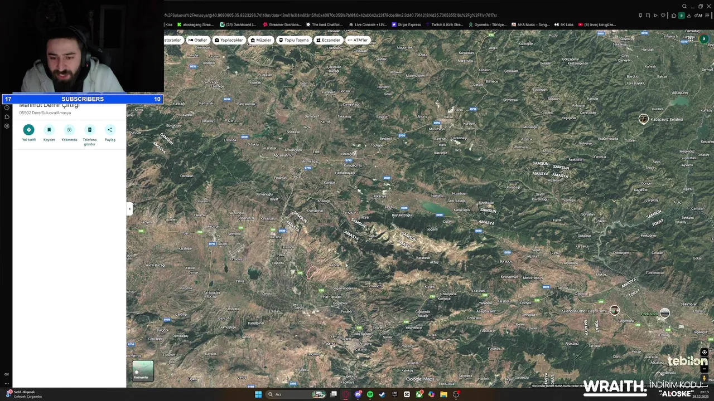Select the ATM'ler category chip
This screenshot has height=401, width=714.
click(x=358, y=40)
